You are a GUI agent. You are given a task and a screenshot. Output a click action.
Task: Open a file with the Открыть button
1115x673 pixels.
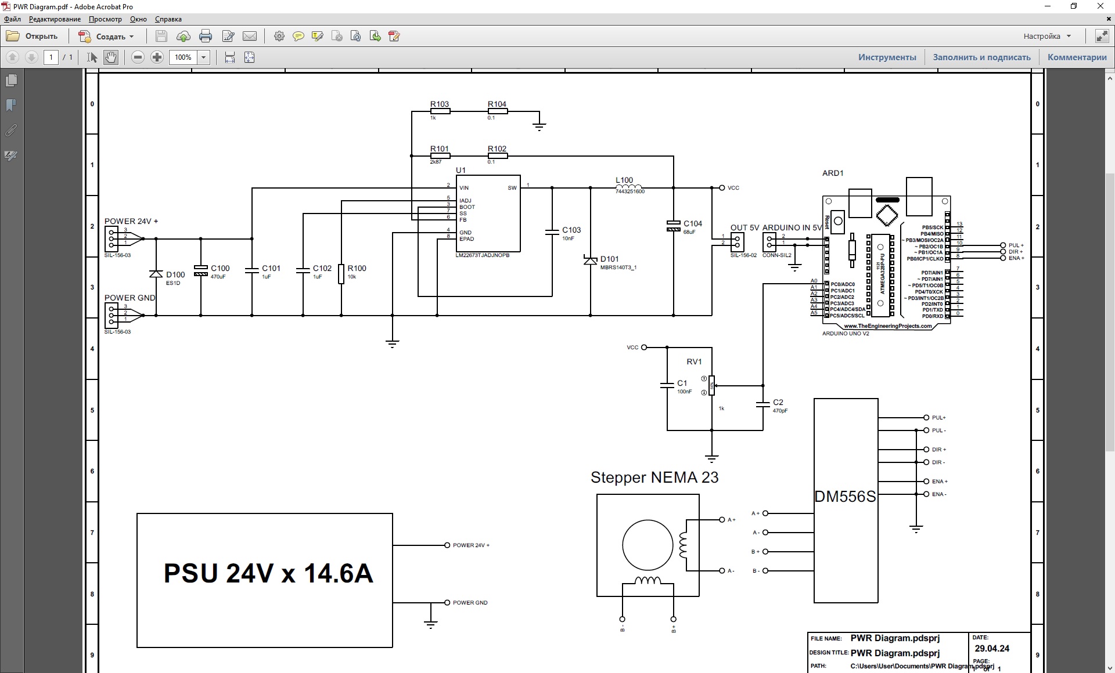[33, 36]
